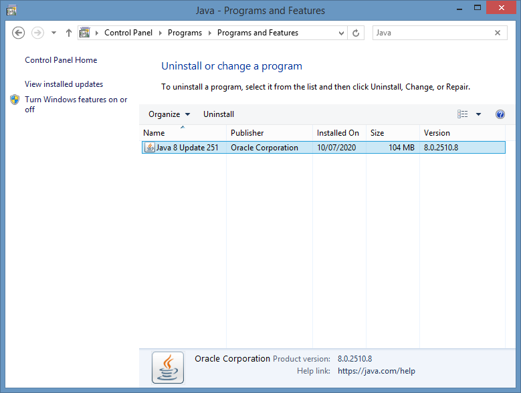The image size is (521, 393).
Task: Open Help with the question mark icon
Action: [x=500, y=114]
